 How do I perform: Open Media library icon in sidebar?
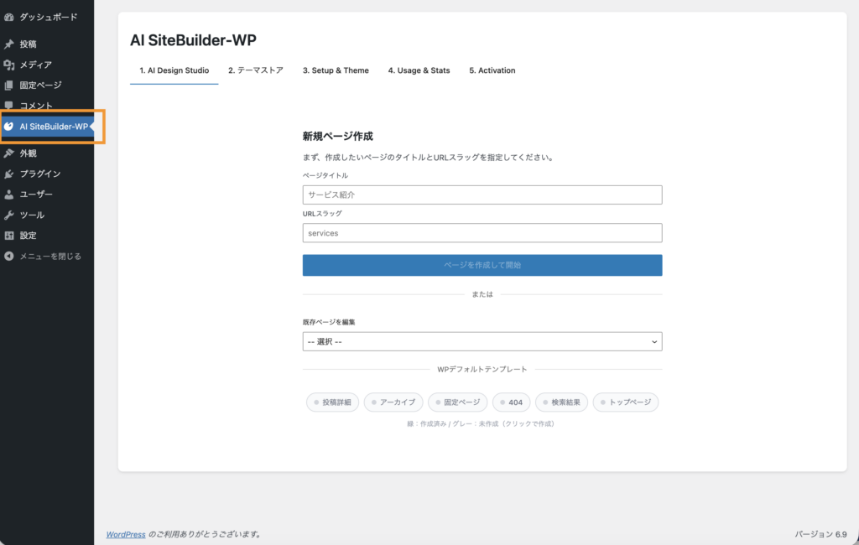click(9, 65)
